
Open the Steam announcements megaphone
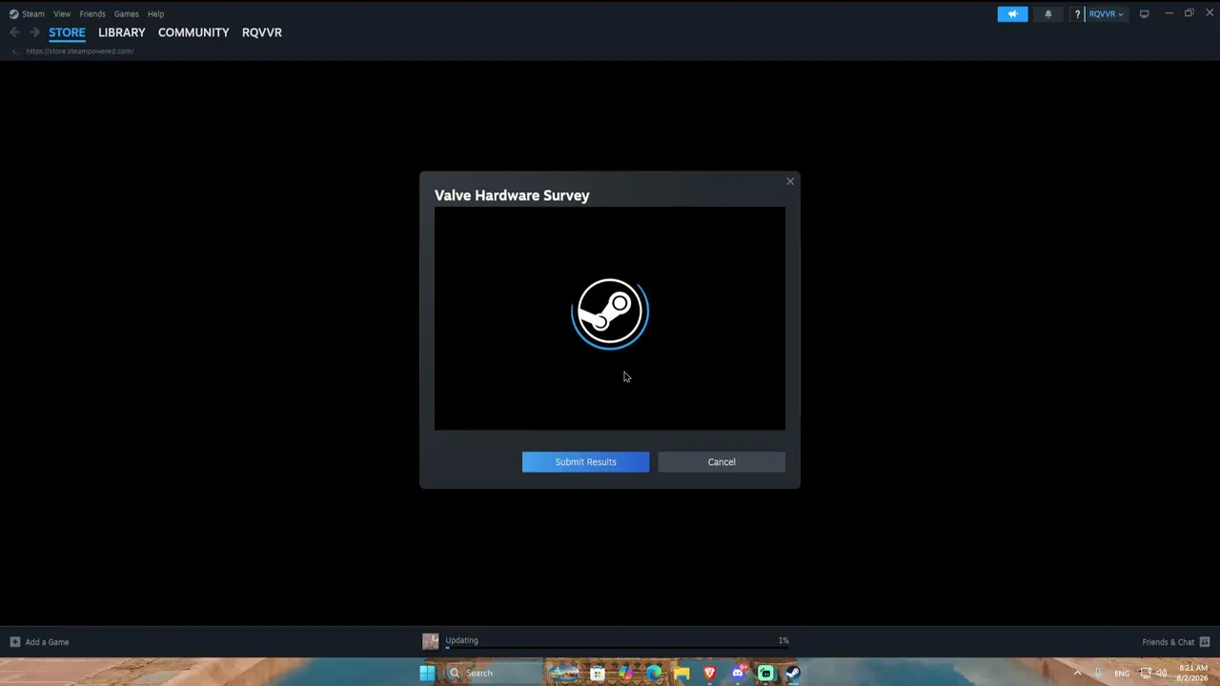[1012, 14]
